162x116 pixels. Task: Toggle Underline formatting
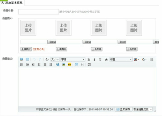[x=100, y=60]
